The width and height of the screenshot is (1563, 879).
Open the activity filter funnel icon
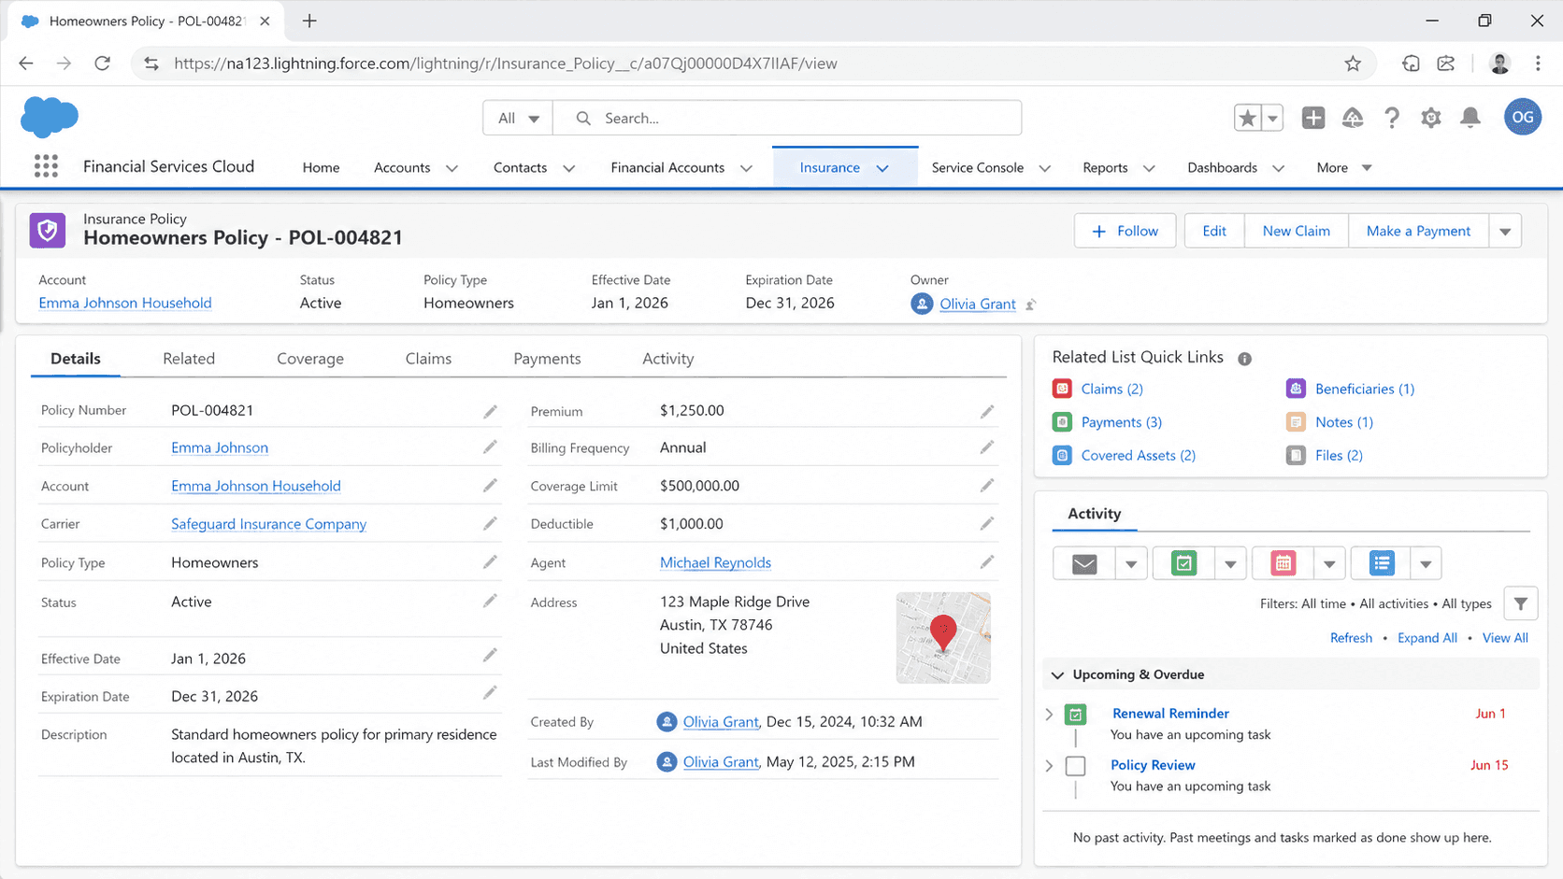coord(1521,604)
